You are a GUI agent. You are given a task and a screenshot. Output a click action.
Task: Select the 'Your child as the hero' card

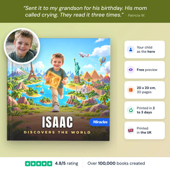tap(145, 49)
